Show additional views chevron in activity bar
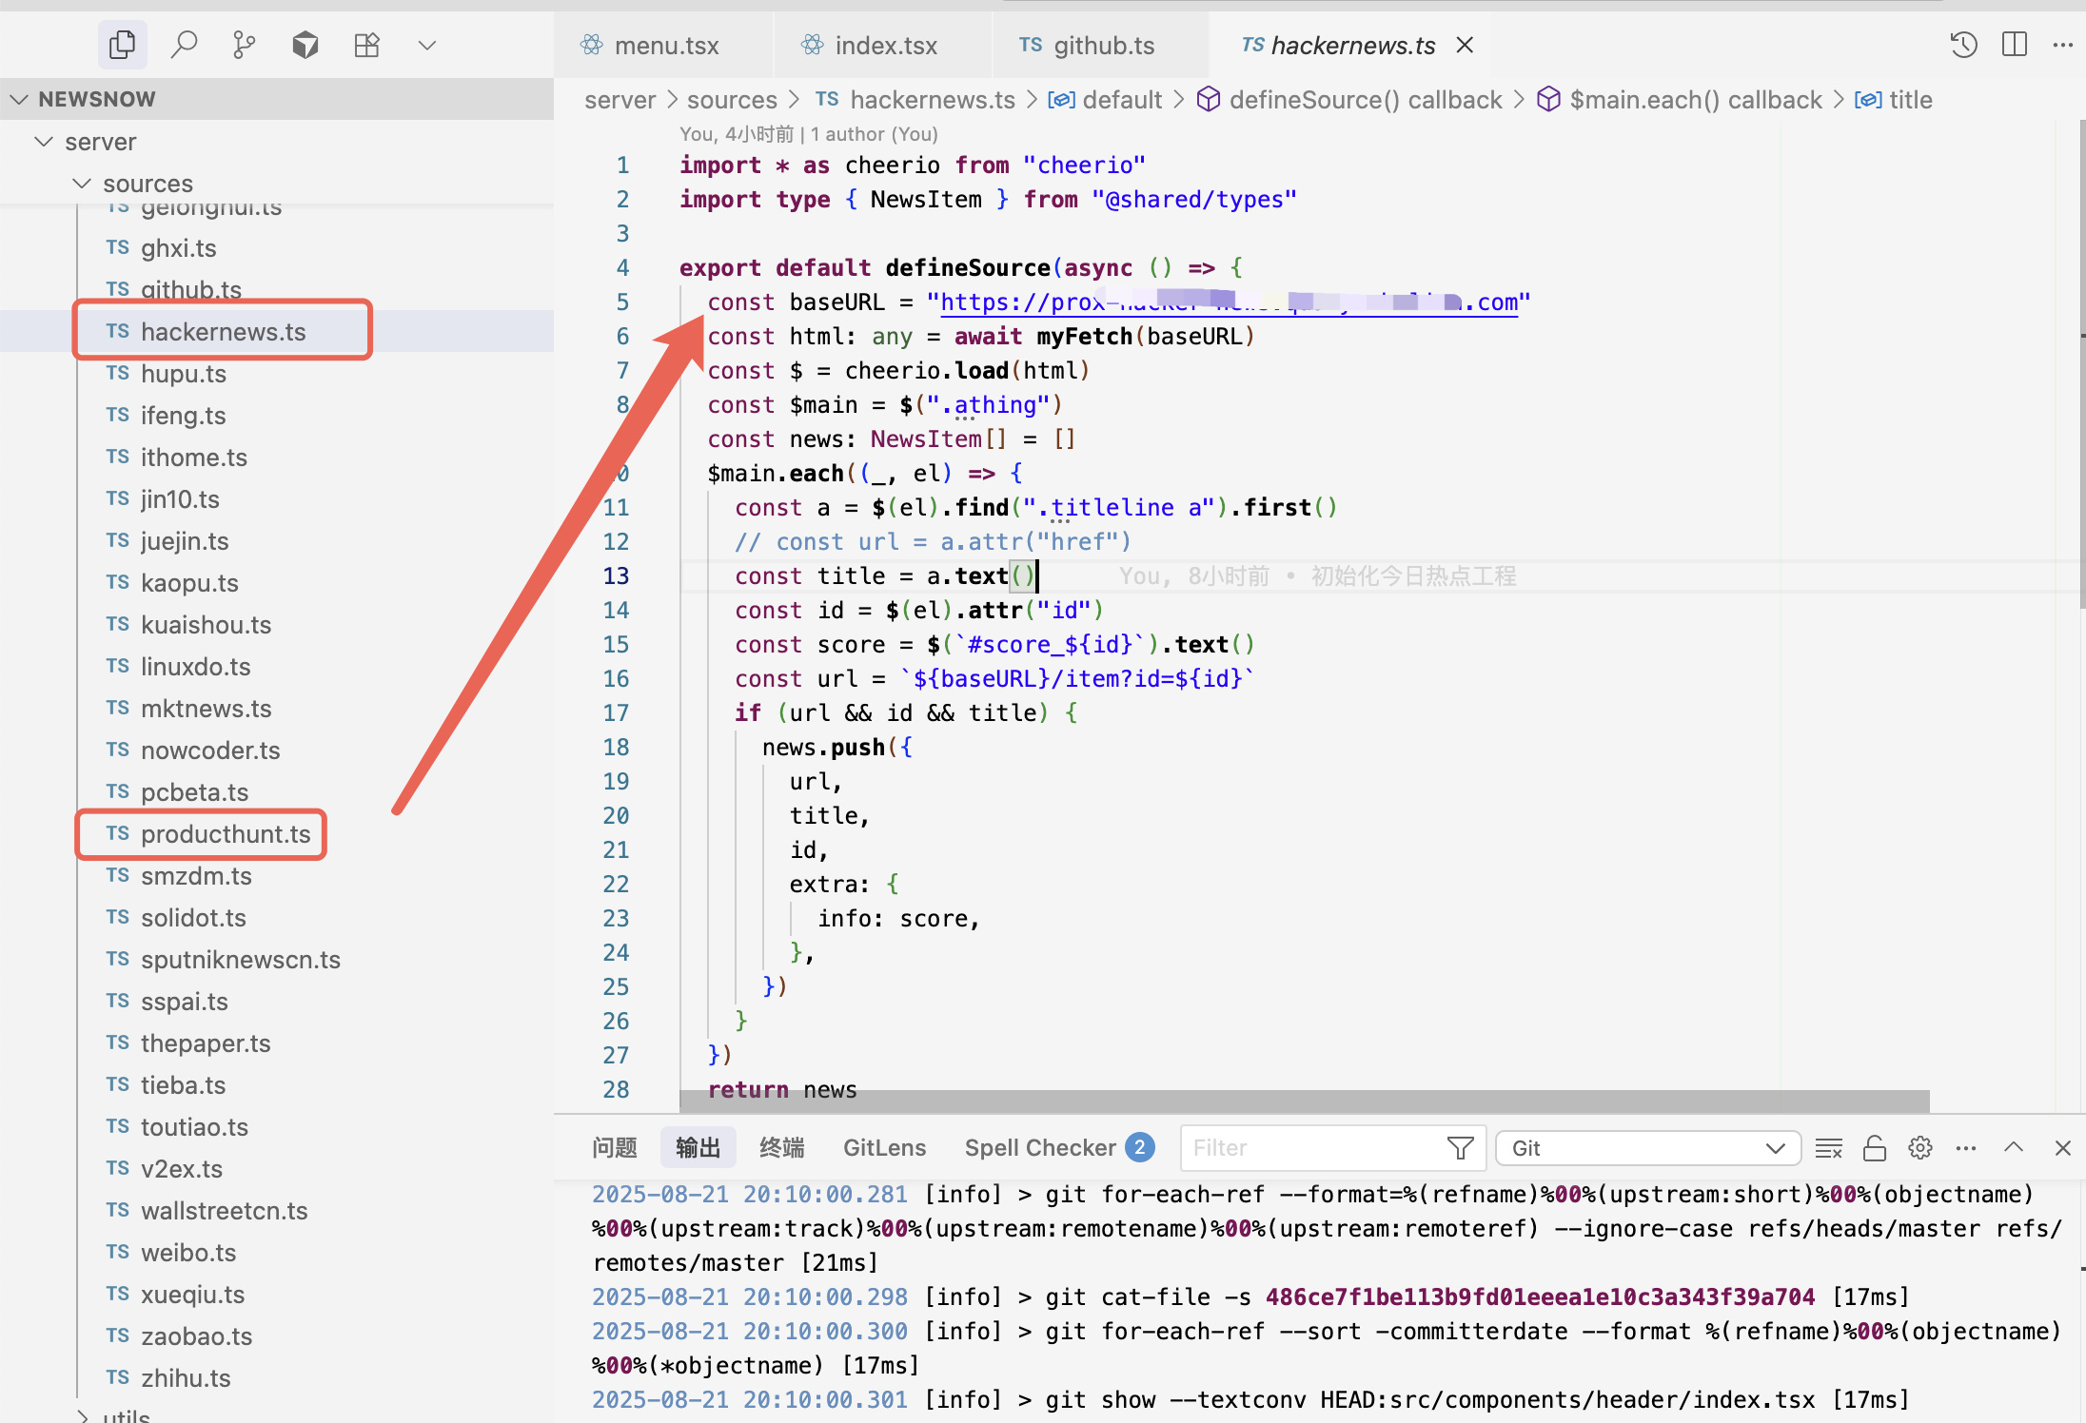The height and width of the screenshot is (1423, 2086). point(427,45)
